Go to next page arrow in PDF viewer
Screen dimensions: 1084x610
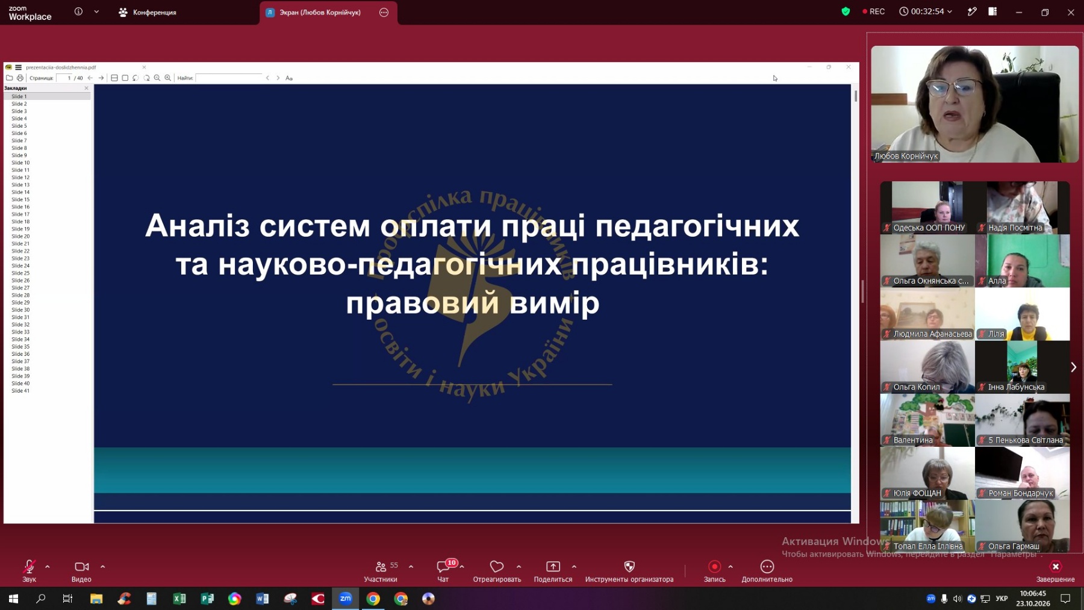(x=101, y=78)
